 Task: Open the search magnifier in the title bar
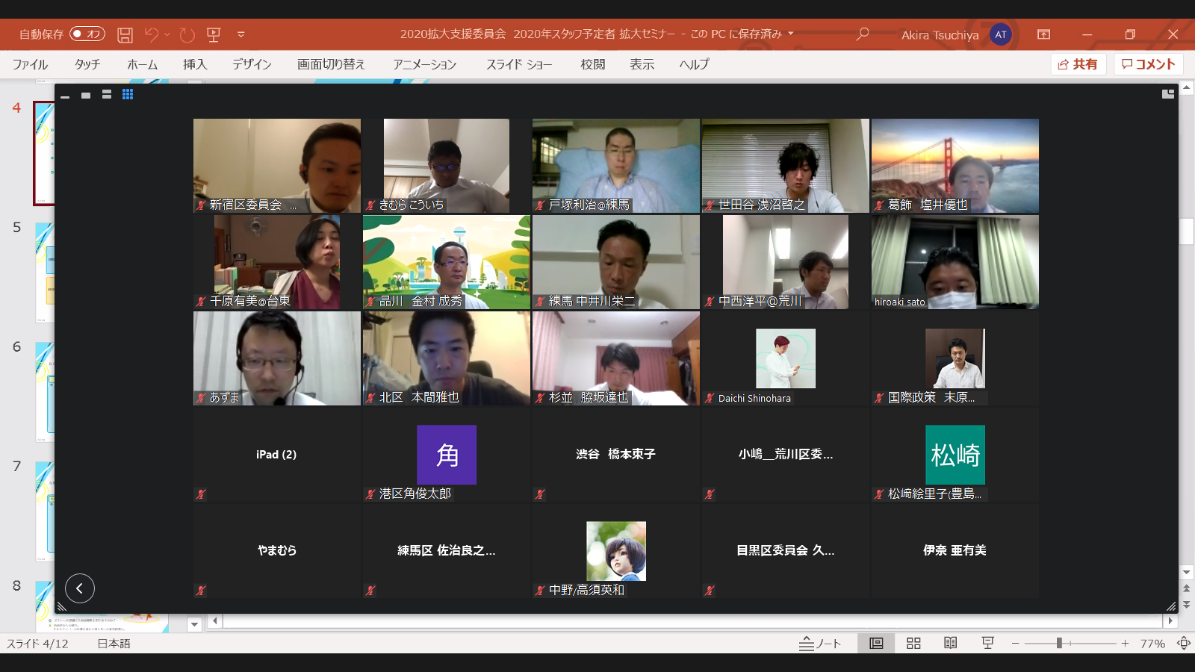tap(863, 34)
